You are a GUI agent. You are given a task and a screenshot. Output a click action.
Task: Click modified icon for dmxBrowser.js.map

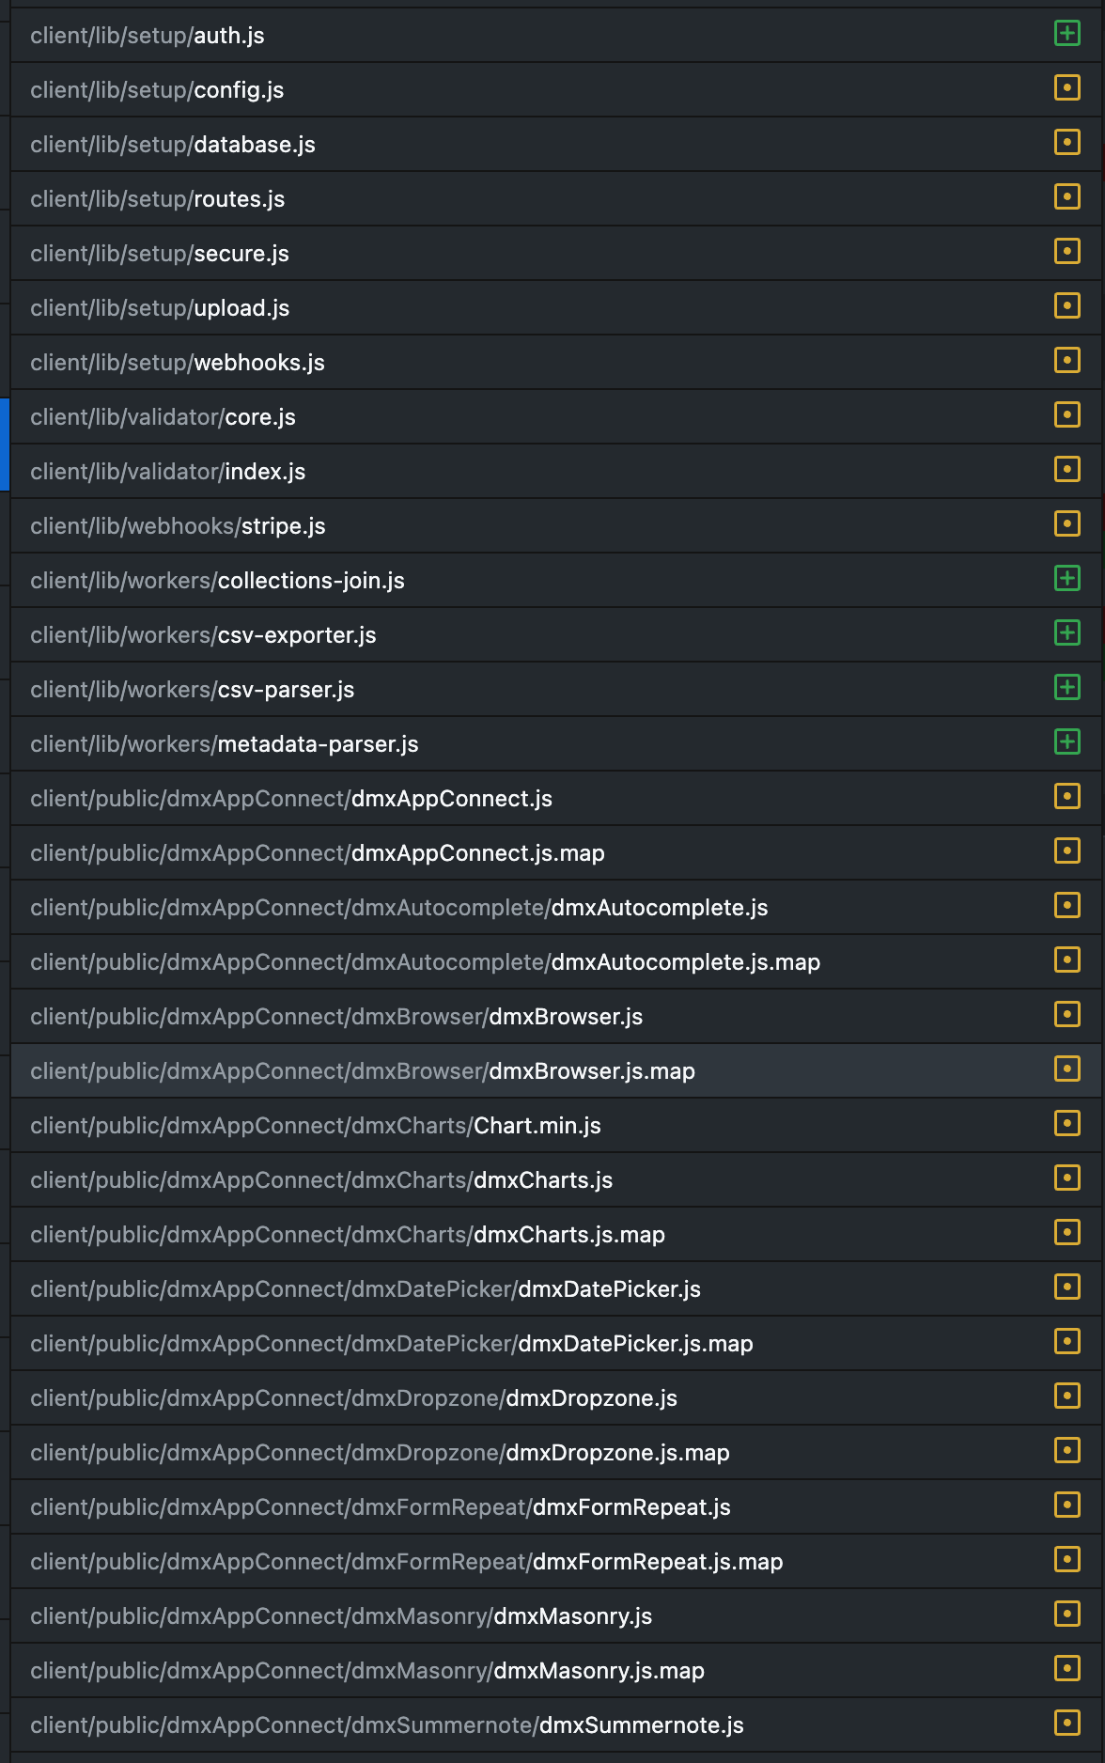[1066, 1070]
